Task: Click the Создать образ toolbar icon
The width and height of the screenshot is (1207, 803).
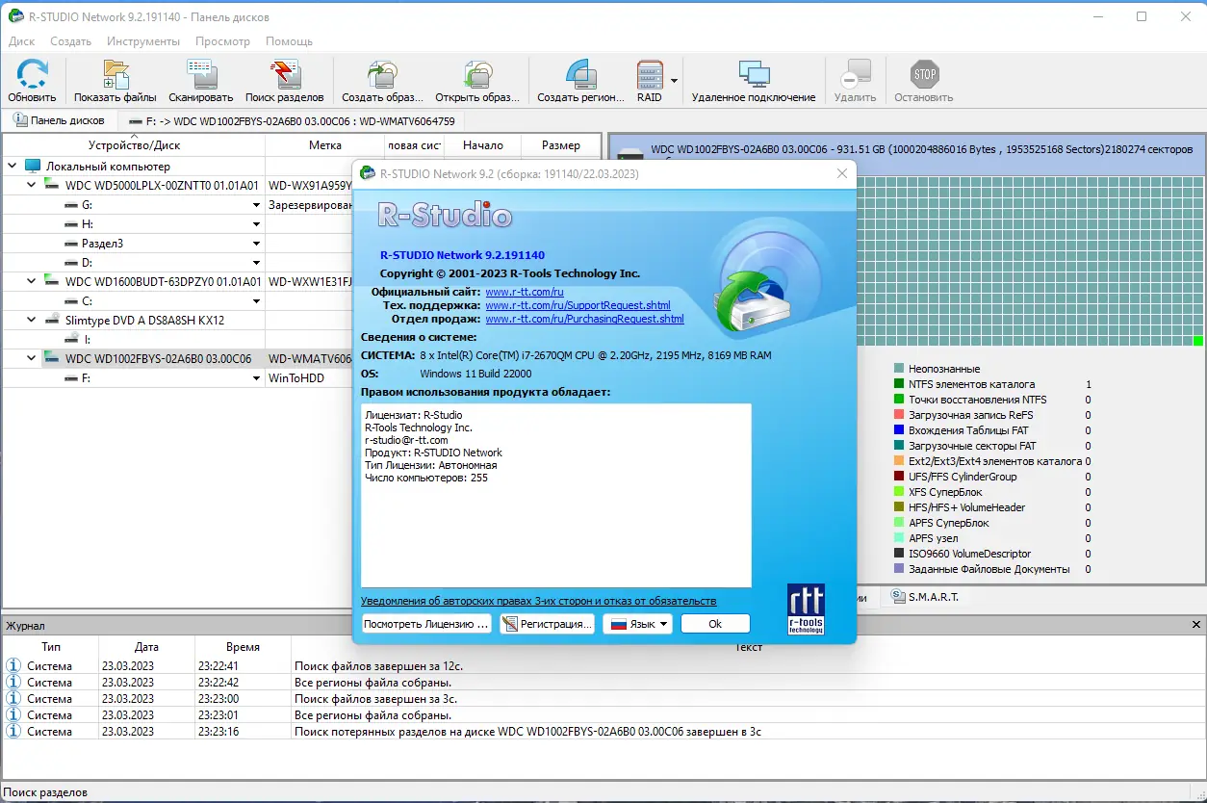Action: (382, 75)
